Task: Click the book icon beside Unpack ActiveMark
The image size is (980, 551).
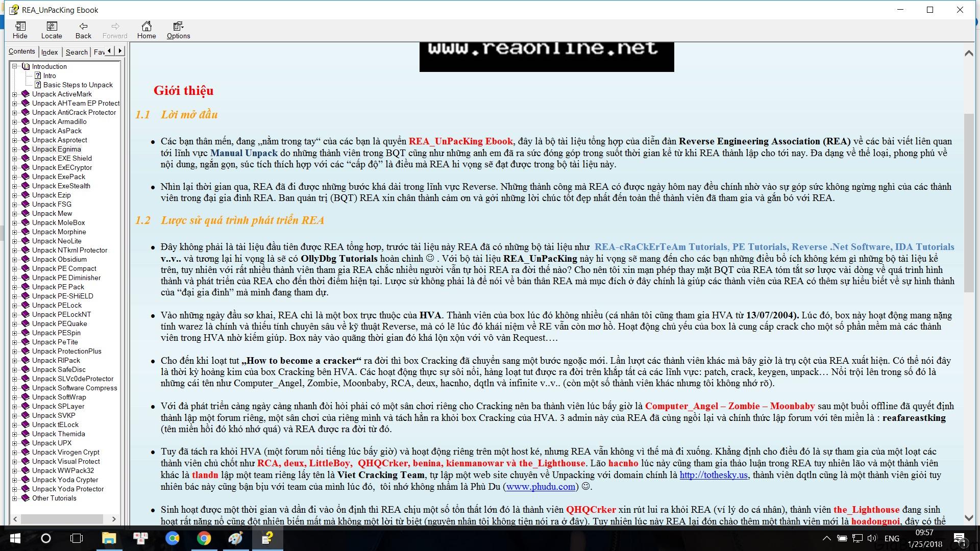Action: tap(26, 94)
